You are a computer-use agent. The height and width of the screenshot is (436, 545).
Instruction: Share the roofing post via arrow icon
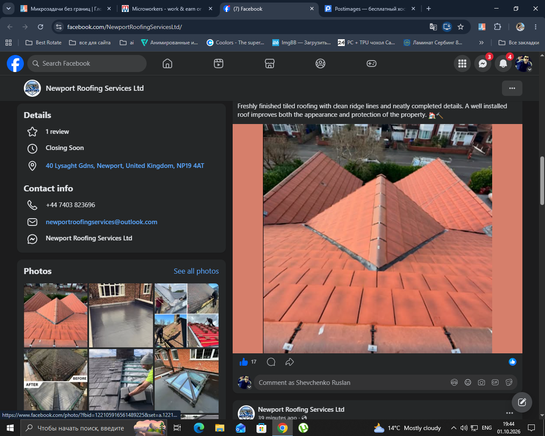click(290, 362)
